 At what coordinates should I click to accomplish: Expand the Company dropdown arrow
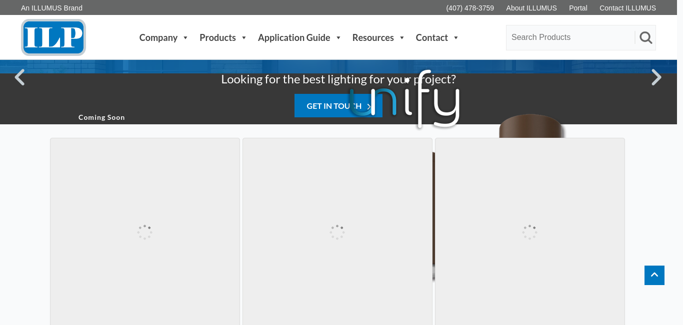tap(185, 38)
